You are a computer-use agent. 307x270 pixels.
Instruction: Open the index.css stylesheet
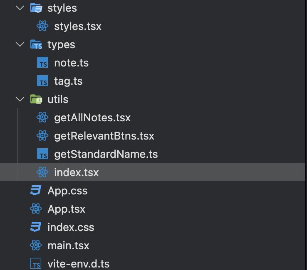click(71, 227)
